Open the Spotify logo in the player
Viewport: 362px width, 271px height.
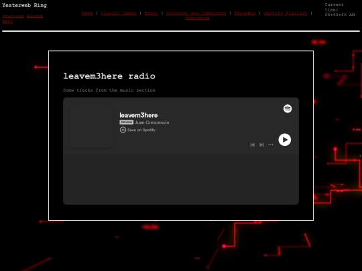[288, 108]
